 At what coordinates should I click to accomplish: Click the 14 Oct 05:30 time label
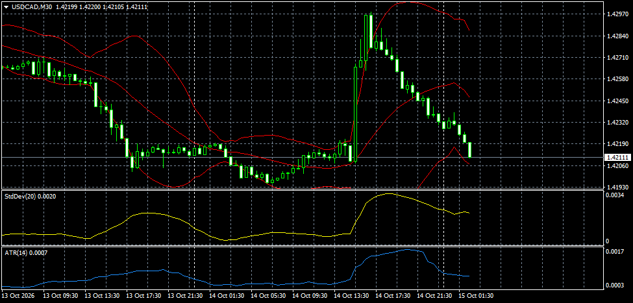[x=267, y=296]
